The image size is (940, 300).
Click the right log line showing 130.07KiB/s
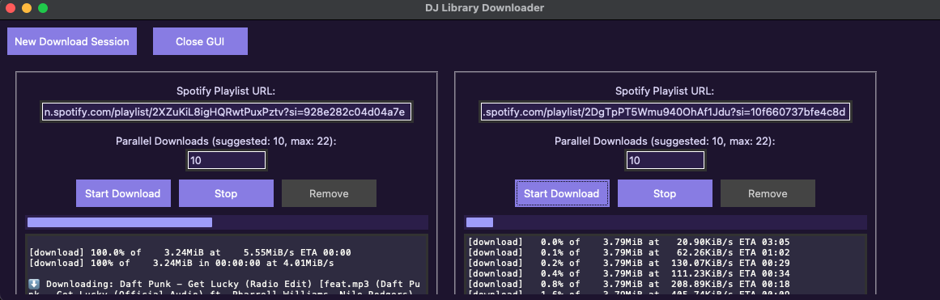pyautogui.click(x=628, y=263)
